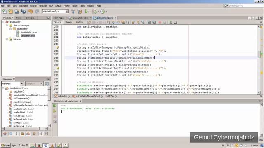Collapse the ipcalculator project node
The width and height of the screenshot is (264, 148).
3,22
